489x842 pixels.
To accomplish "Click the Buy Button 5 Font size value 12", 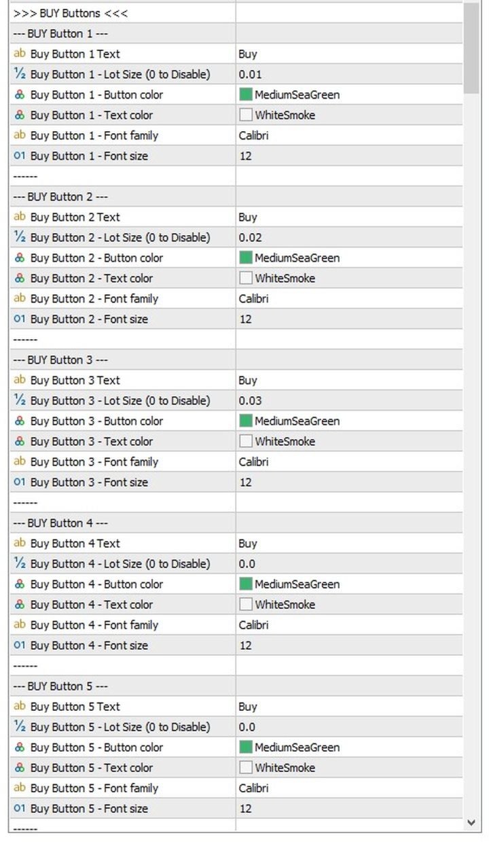I will tap(245, 808).
